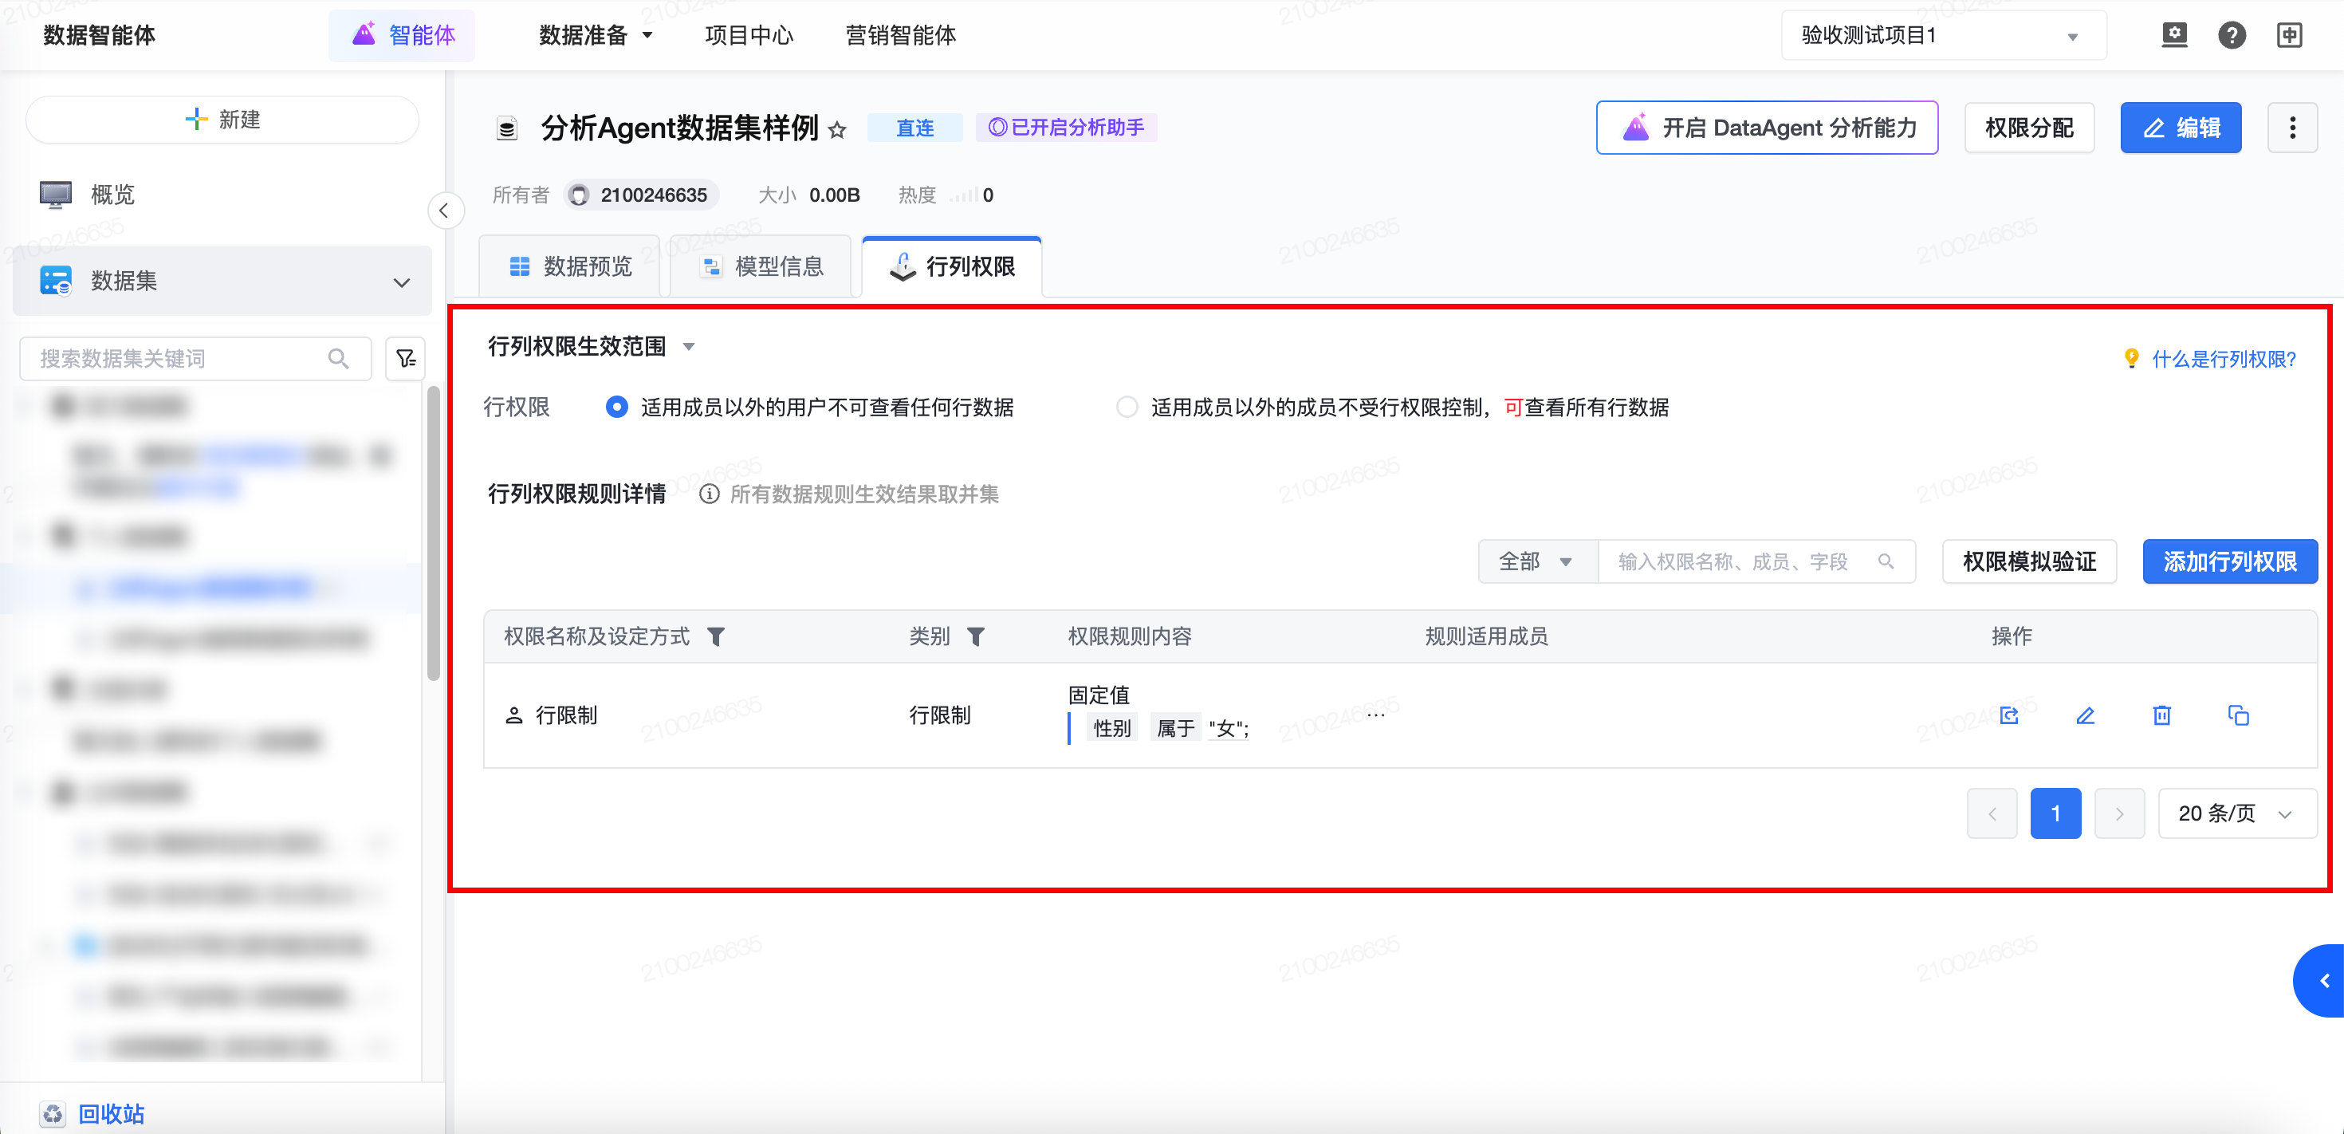Collapse the left sidebar with arrow toggle
The width and height of the screenshot is (2344, 1134).
coord(444,211)
